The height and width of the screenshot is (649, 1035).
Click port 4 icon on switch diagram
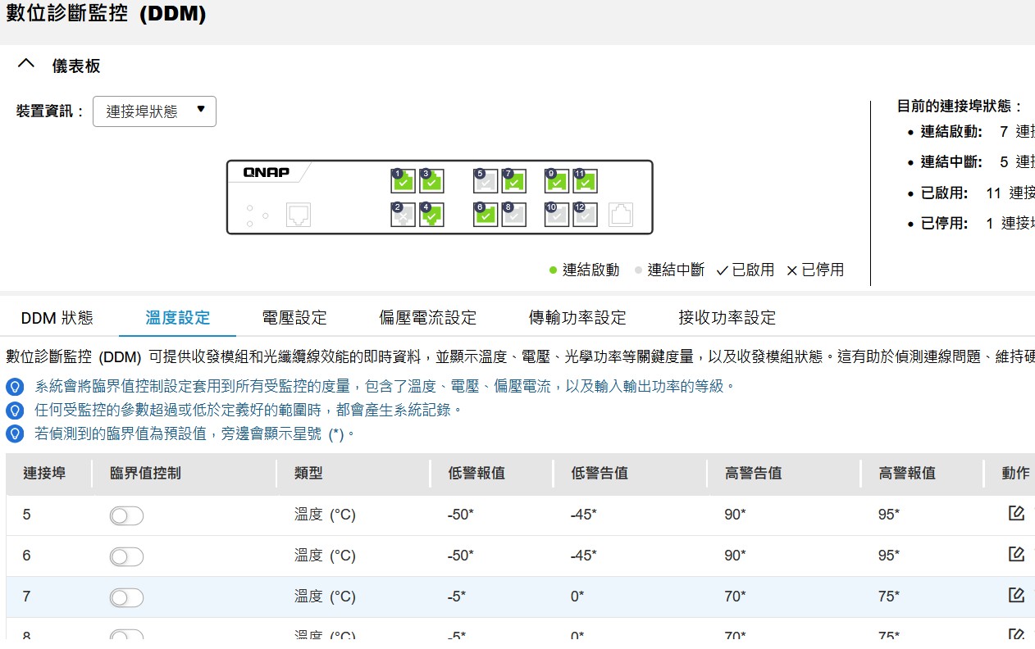[x=431, y=215]
